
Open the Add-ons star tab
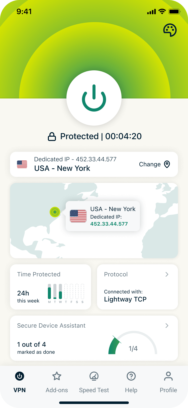(x=57, y=376)
